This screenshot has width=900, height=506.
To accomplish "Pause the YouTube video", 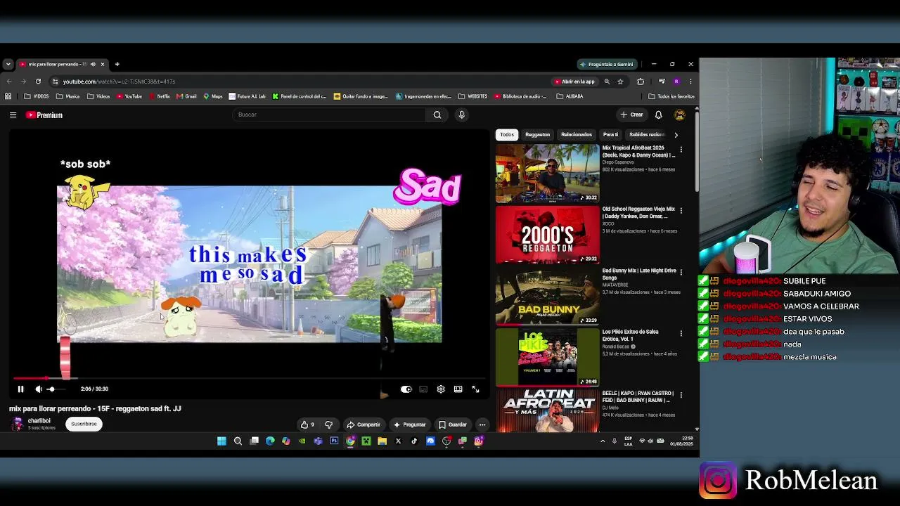I will (x=20, y=389).
